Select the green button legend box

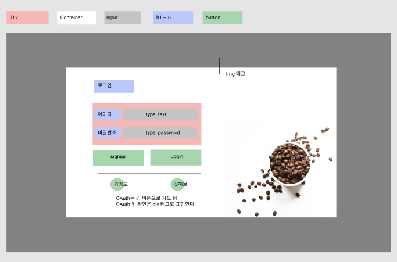click(222, 17)
